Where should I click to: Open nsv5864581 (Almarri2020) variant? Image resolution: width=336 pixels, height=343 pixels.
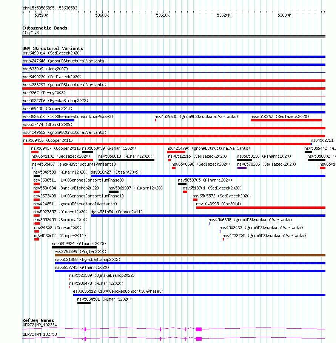click(x=104, y=299)
